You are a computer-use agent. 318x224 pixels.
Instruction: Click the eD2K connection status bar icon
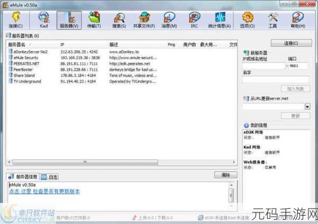(x=200, y=218)
